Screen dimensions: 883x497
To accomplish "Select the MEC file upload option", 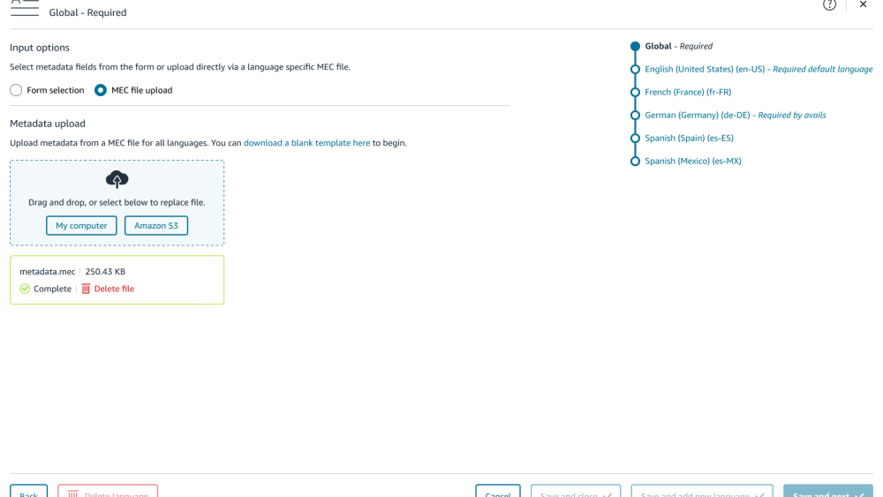I will pos(101,90).
